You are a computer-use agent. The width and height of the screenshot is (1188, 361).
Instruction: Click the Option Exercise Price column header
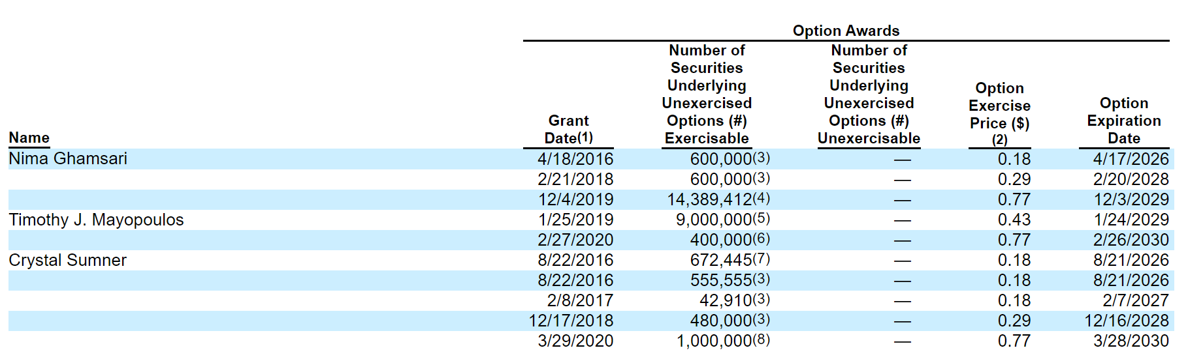pos(999,114)
